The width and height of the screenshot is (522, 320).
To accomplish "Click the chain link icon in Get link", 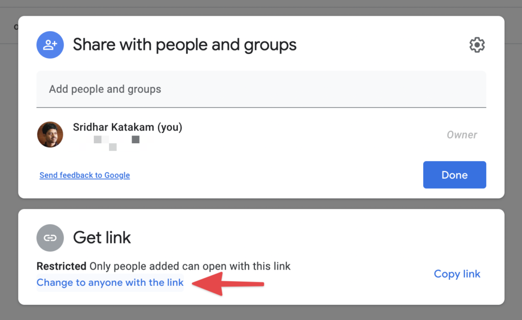I will pos(50,237).
